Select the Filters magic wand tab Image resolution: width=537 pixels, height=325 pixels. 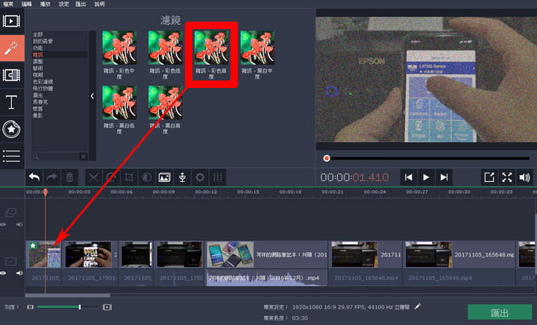pos(12,48)
